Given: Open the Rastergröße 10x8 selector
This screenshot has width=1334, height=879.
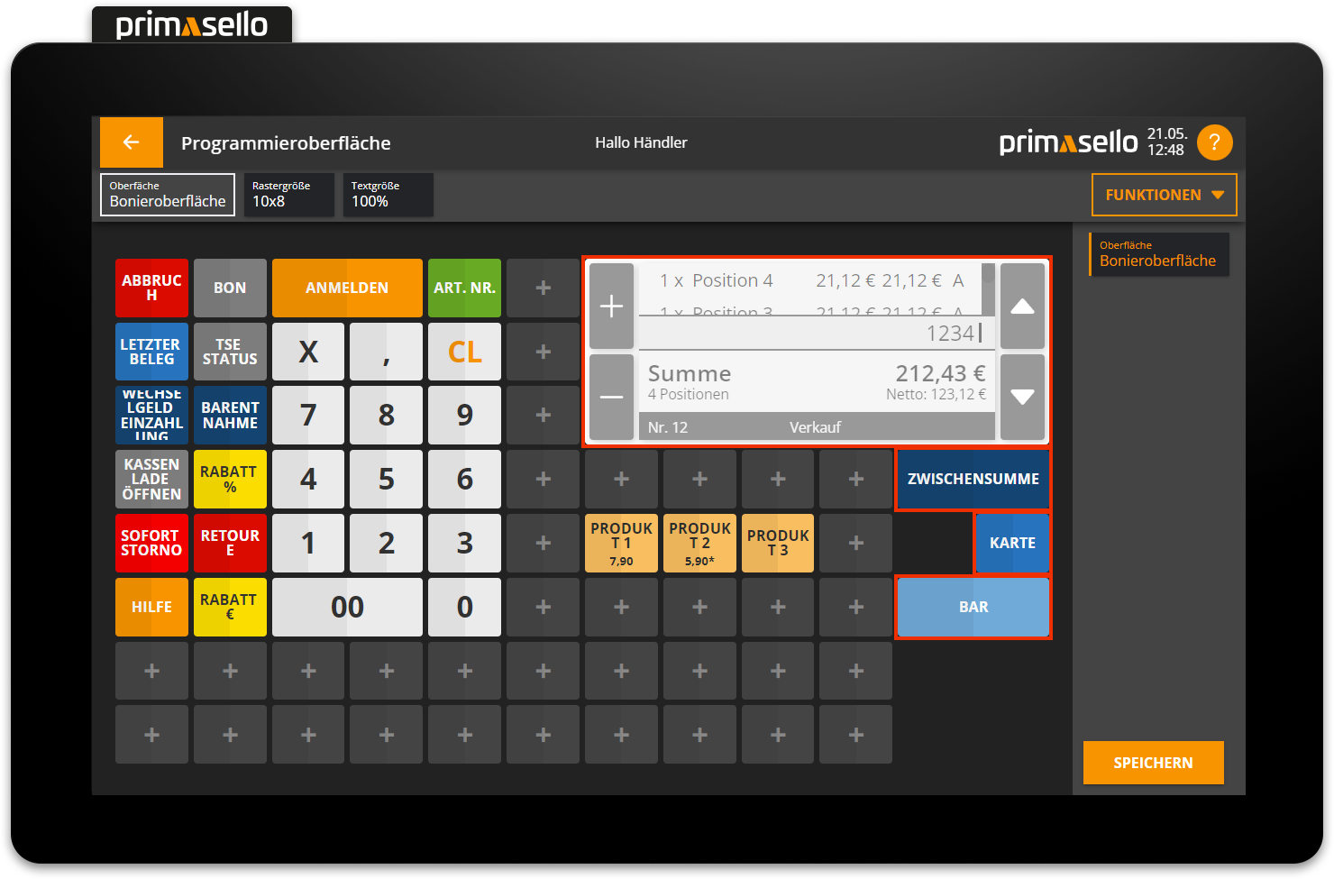Looking at the screenshot, I should click(x=288, y=195).
